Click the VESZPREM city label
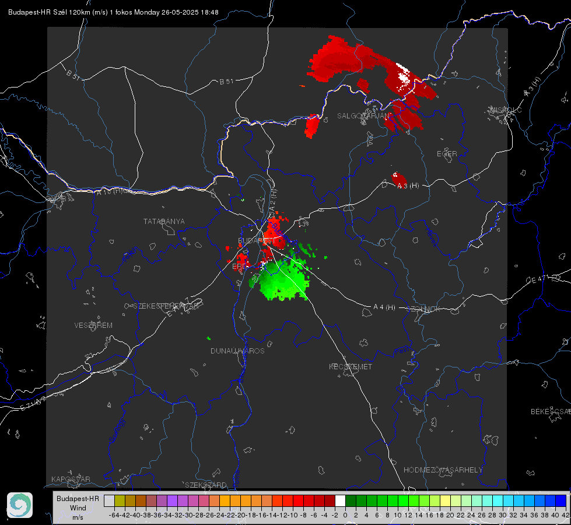Viewport: 571px width, 525px height. tap(93, 325)
